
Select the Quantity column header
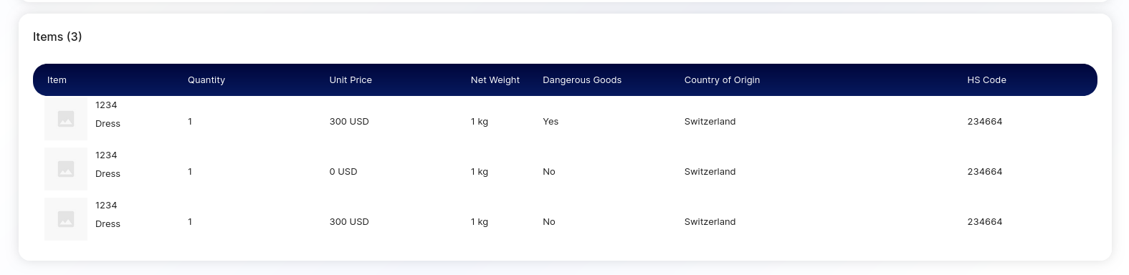[x=206, y=80]
